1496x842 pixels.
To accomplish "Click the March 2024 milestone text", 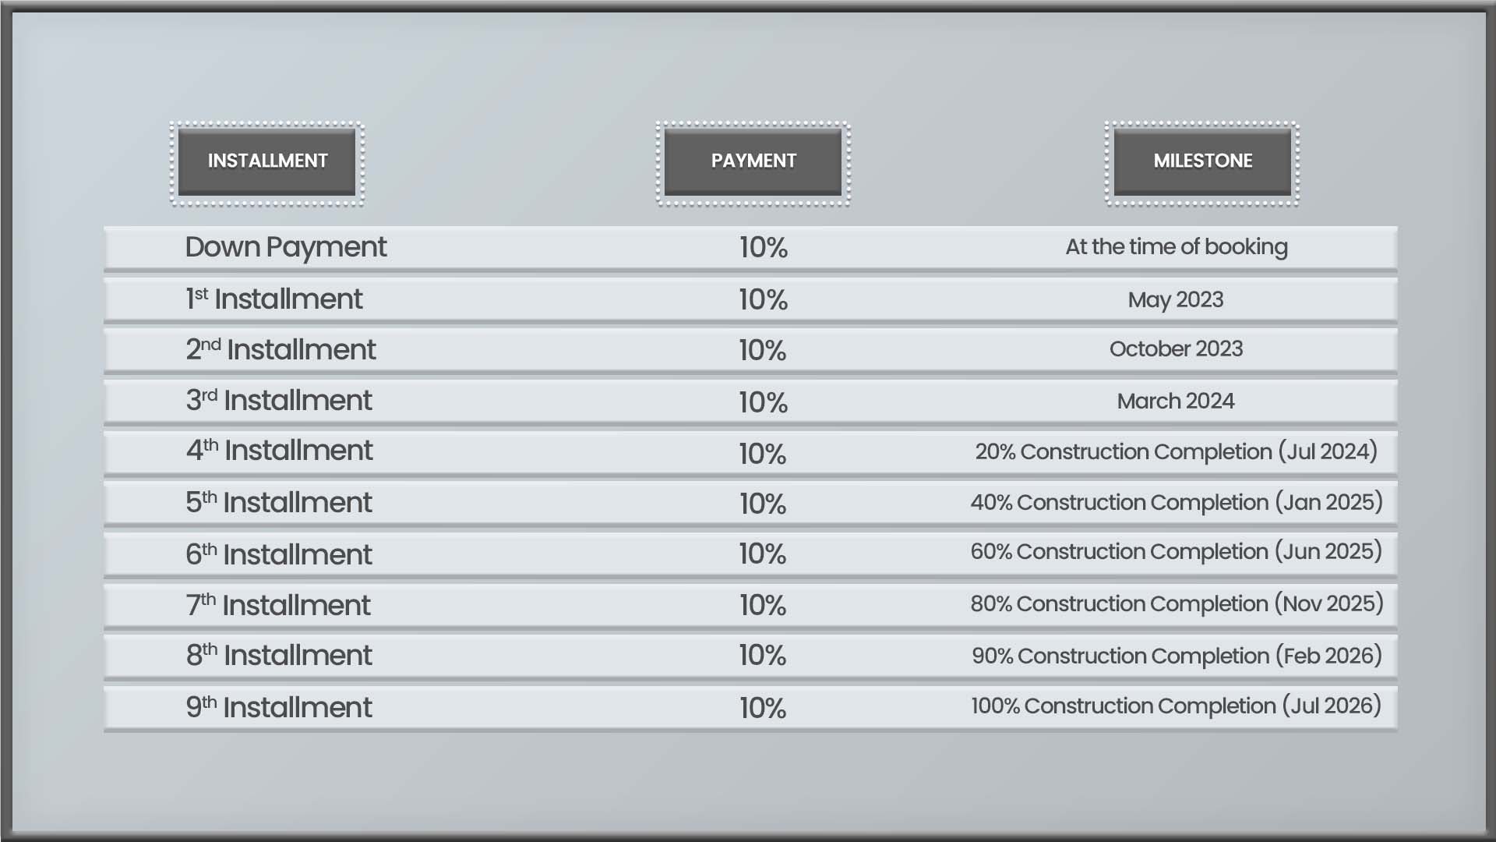I will point(1176,402).
